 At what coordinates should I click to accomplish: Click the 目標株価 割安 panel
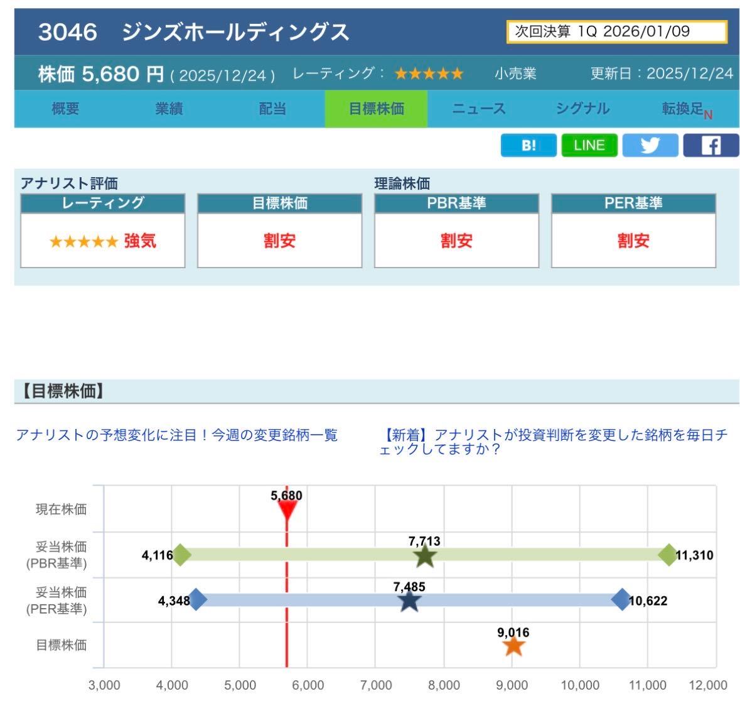click(279, 241)
